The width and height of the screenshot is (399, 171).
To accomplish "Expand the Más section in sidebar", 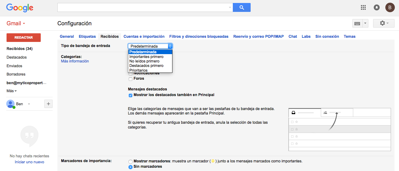I will (12, 91).
